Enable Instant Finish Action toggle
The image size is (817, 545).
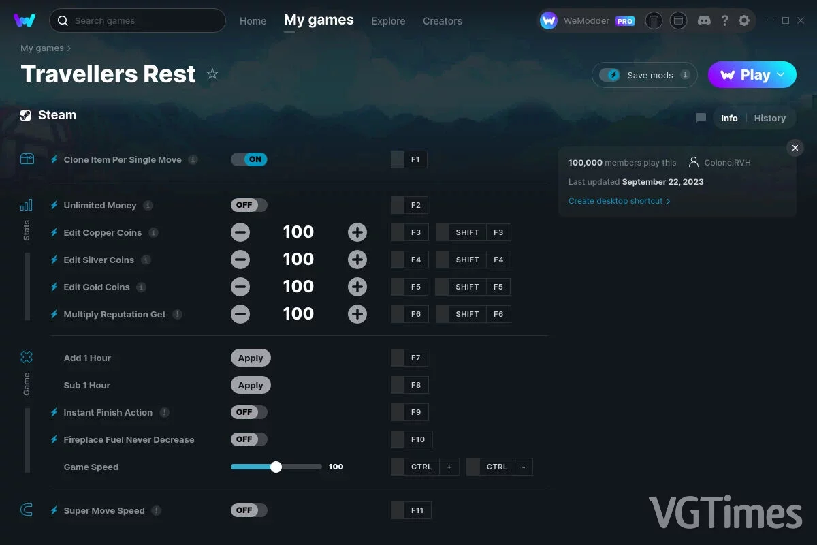click(x=249, y=412)
